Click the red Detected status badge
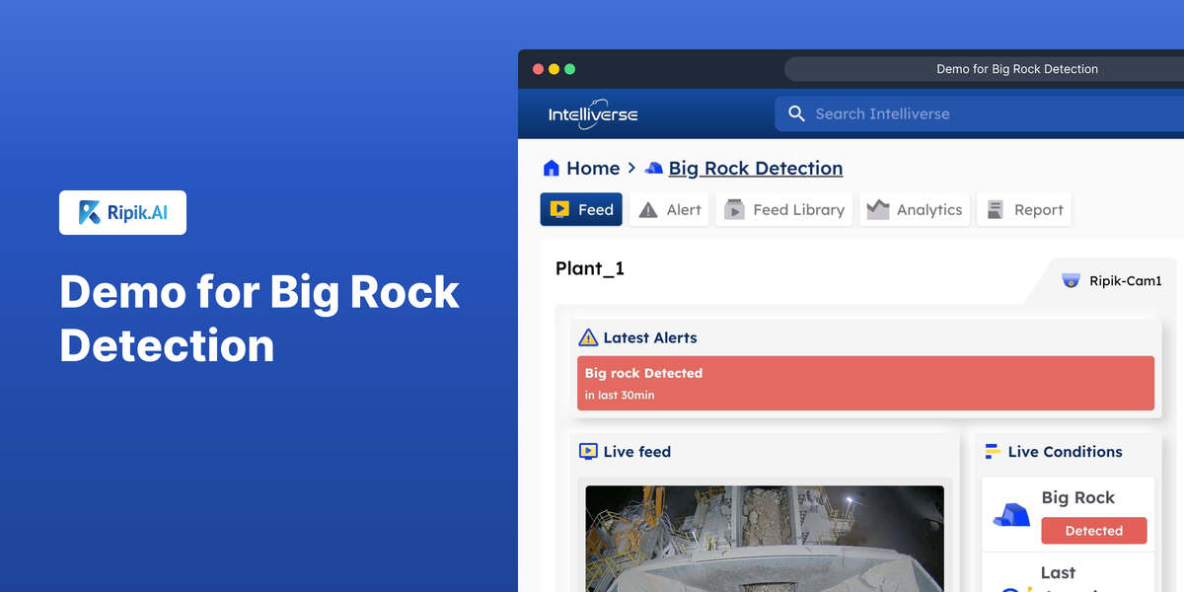The height and width of the screenshot is (592, 1184). (x=1094, y=530)
